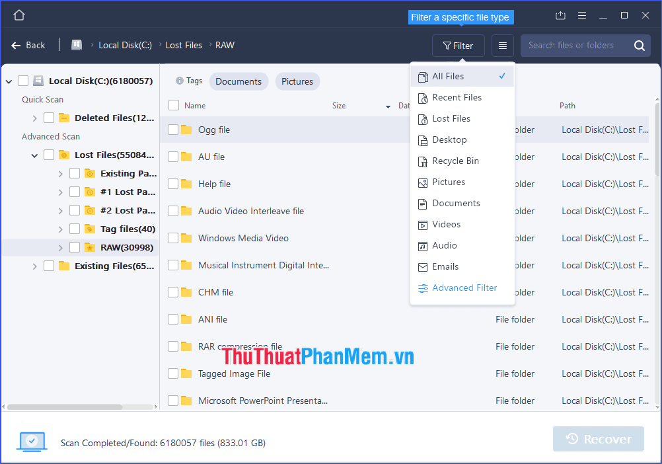Expand the #1 Lost Partition node
The image size is (662, 464).
click(59, 192)
